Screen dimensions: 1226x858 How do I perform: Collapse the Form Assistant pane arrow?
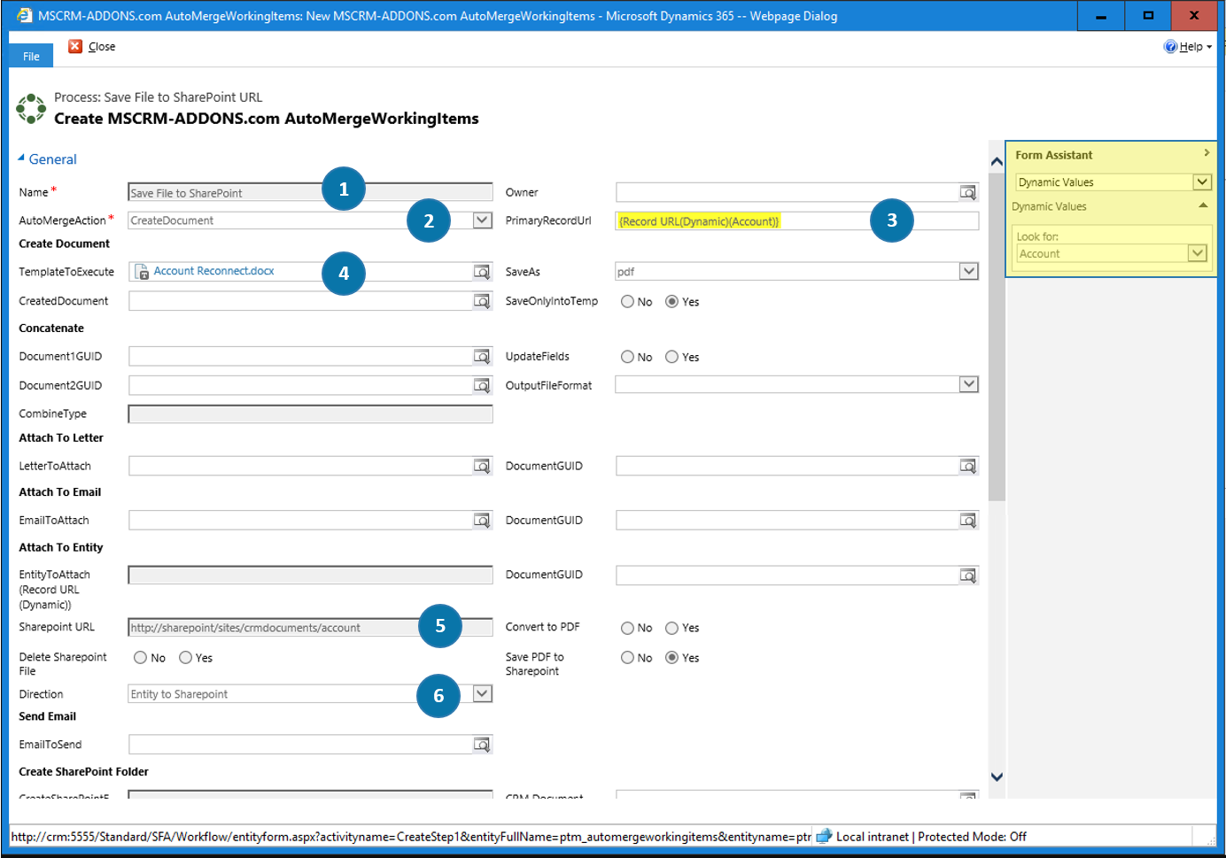pyautogui.click(x=1206, y=153)
